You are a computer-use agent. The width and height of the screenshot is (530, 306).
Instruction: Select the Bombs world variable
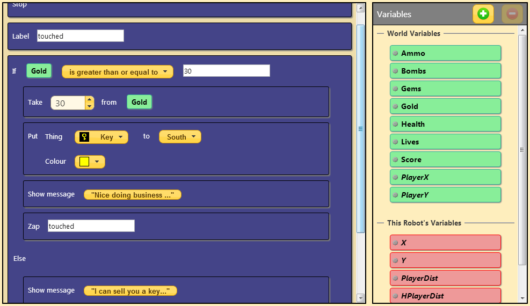[445, 71]
